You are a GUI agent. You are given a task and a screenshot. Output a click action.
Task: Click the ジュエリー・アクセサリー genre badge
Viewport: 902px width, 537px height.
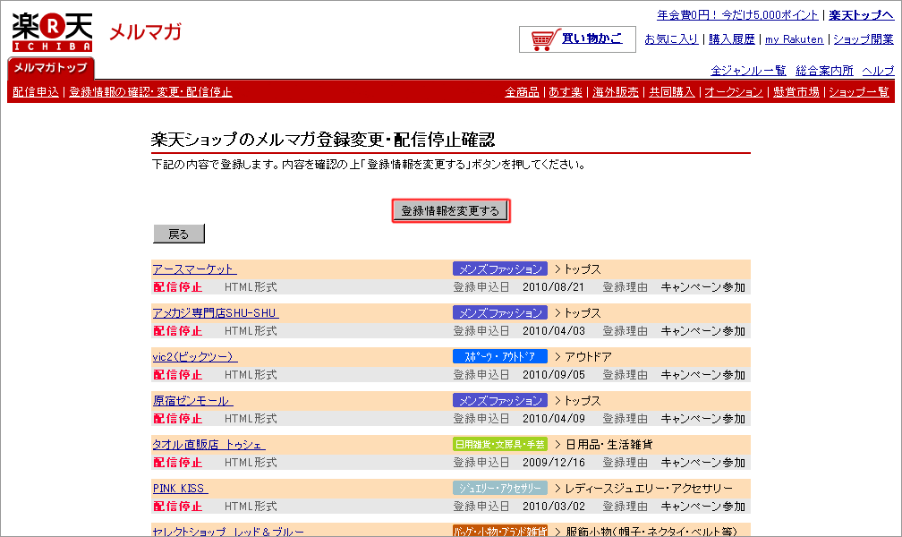point(500,488)
